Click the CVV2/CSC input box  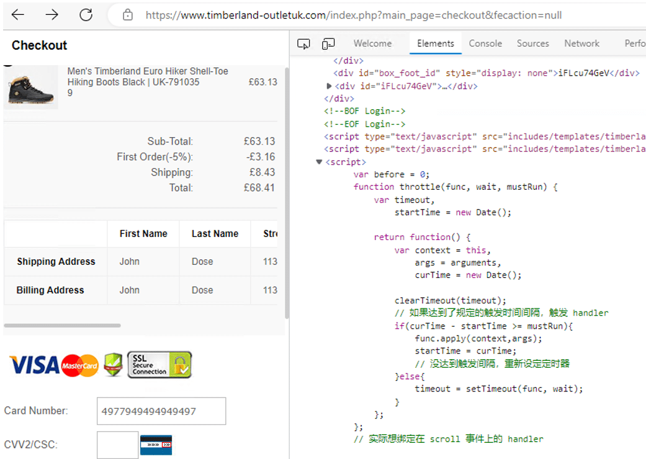(x=117, y=445)
